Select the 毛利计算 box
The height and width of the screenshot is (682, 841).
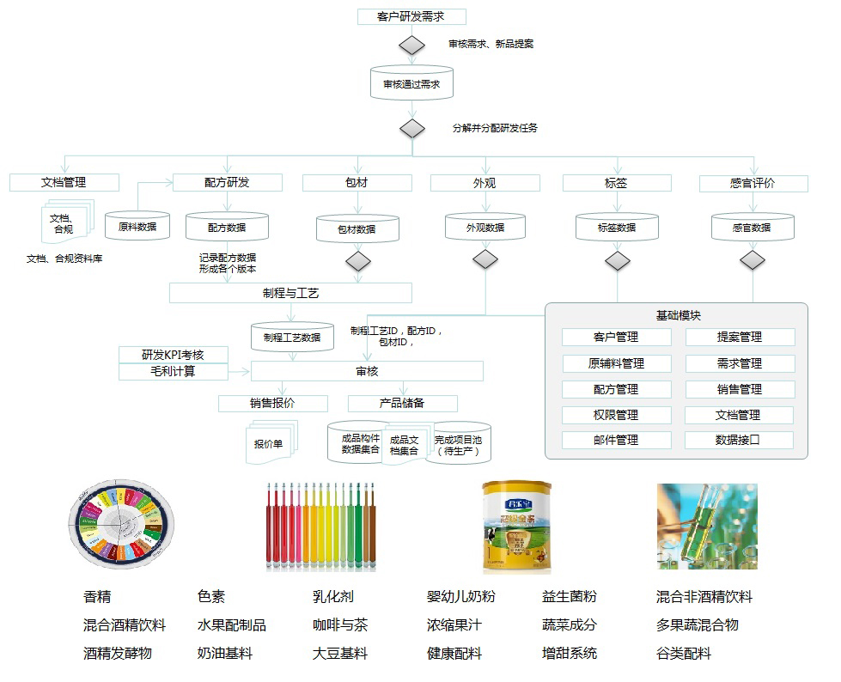[x=174, y=372]
